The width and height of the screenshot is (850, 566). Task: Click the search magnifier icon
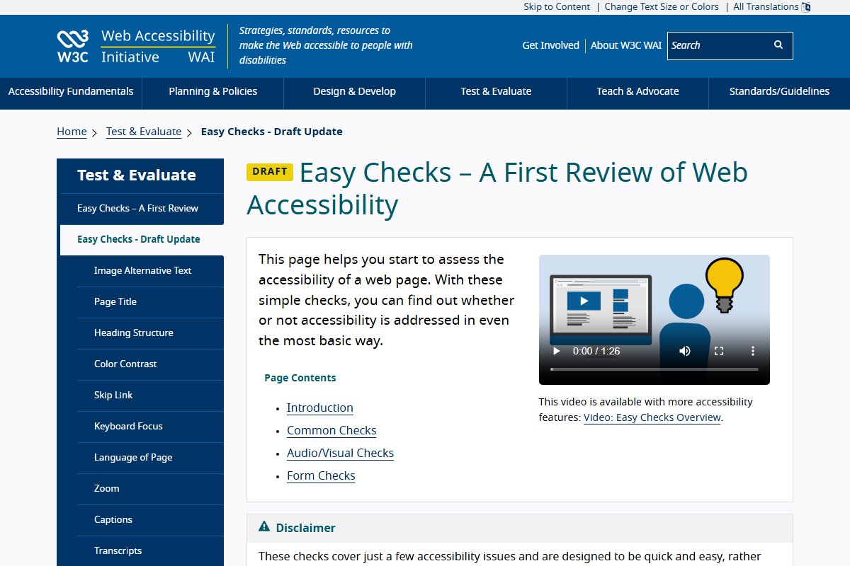[778, 45]
